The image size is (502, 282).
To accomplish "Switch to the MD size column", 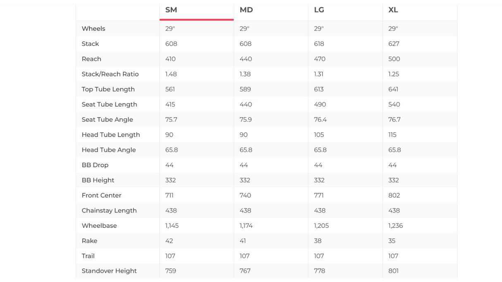I will coord(246,10).
